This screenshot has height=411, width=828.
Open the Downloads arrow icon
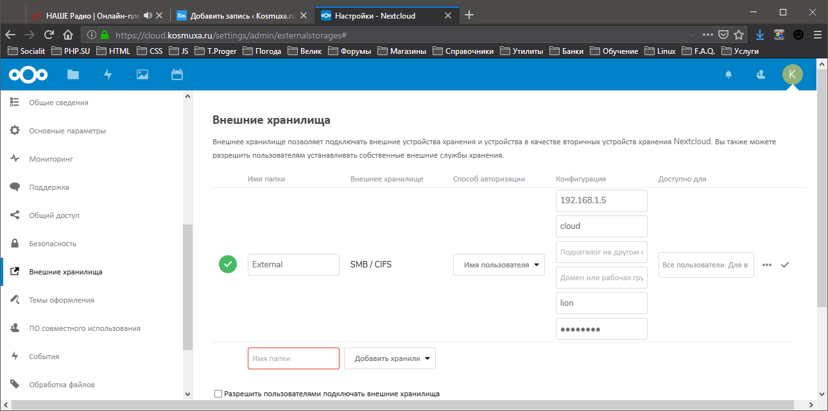760,35
